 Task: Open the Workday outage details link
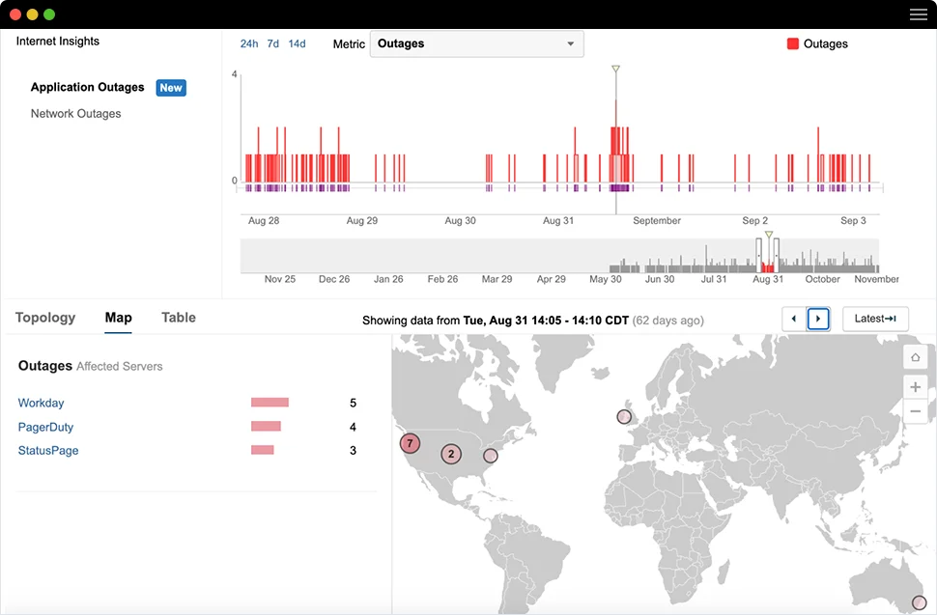tap(41, 403)
